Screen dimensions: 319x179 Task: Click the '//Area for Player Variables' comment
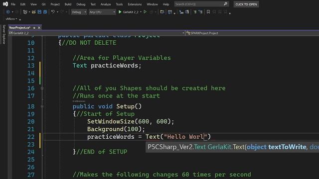click(122, 58)
